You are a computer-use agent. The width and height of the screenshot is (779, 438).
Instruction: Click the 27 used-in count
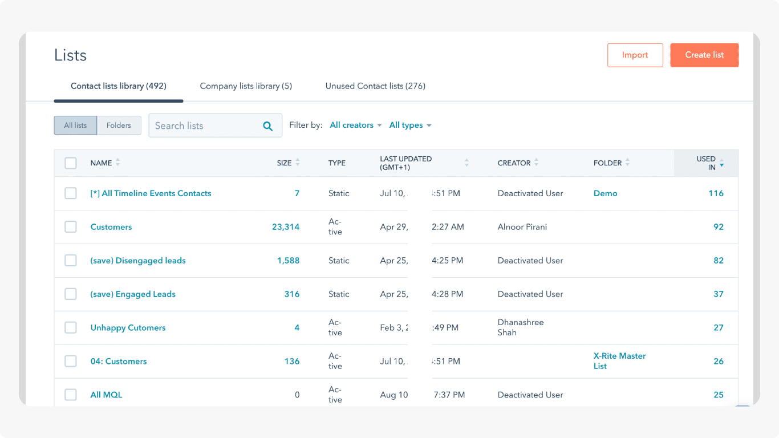719,328
